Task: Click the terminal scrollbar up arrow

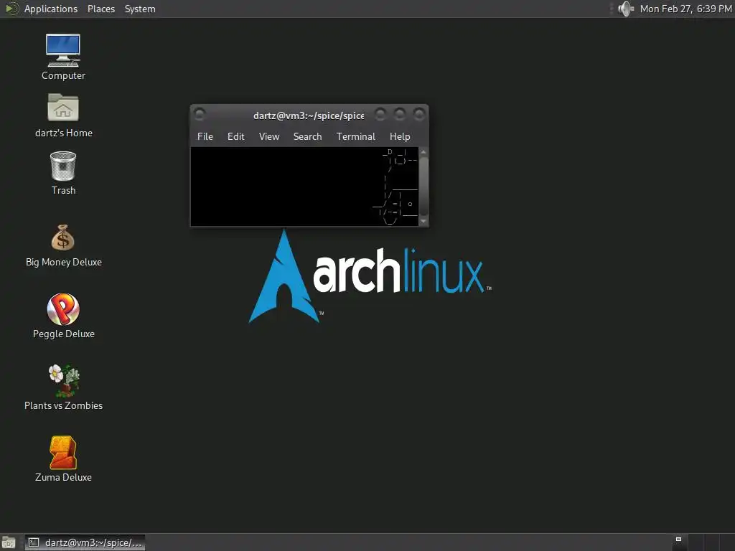Action: [x=423, y=152]
